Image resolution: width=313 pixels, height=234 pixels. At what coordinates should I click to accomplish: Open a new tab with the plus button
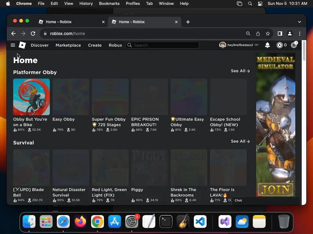[x=188, y=22]
